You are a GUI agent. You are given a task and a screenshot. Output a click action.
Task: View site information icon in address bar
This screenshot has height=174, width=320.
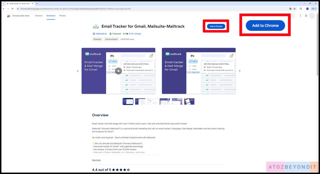click(18, 9)
